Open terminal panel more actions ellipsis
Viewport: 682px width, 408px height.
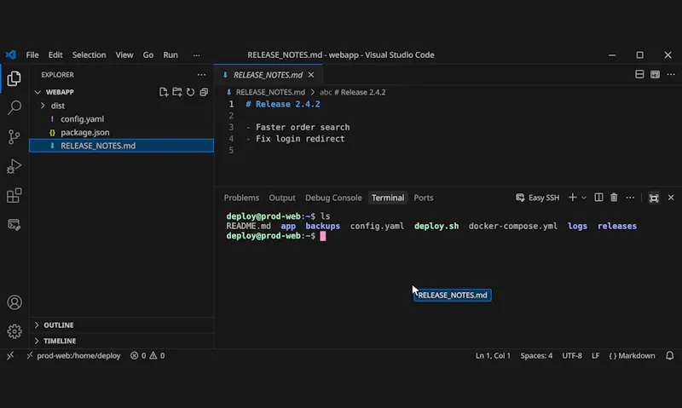[630, 198]
